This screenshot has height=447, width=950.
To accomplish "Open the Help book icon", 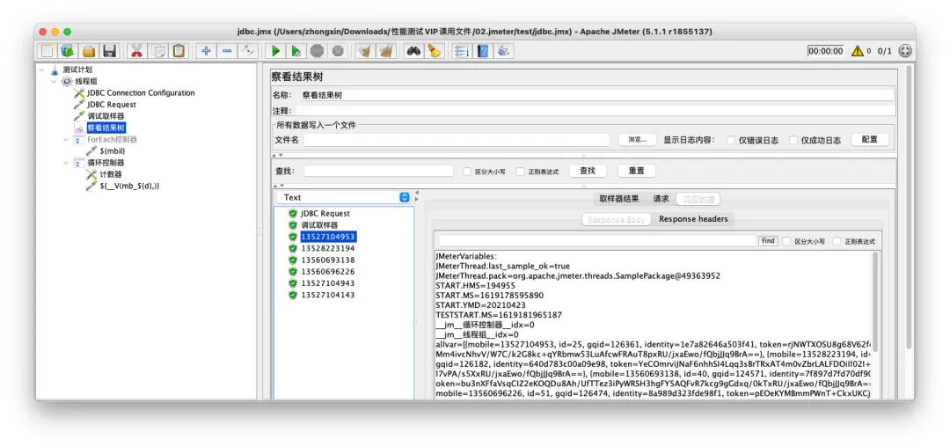I will pos(482,51).
